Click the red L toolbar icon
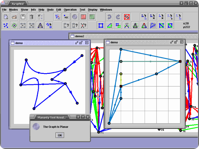The width and height of the screenshot is (199, 149). 83,17
